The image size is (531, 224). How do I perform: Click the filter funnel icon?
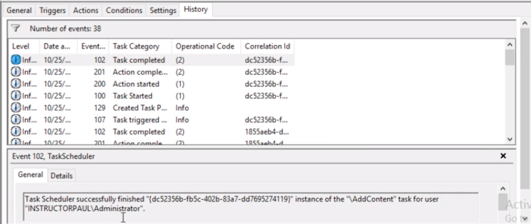pos(15,28)
